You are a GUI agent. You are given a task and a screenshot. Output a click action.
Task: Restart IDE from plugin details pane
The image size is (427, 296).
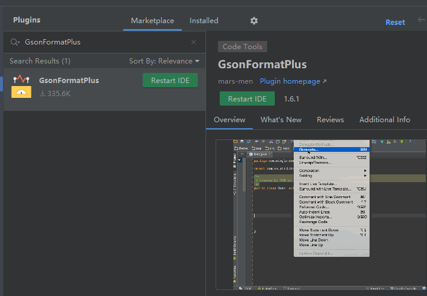click(x=247, y=98)
